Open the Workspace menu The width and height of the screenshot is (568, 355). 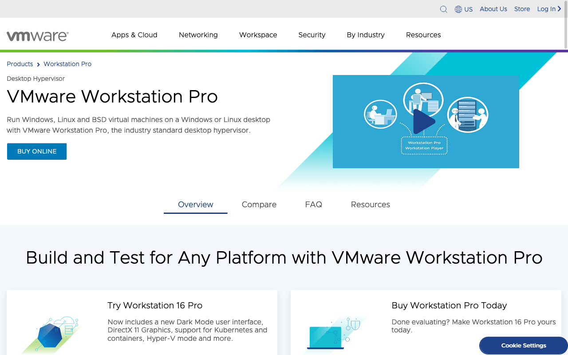tap(258, 35)
